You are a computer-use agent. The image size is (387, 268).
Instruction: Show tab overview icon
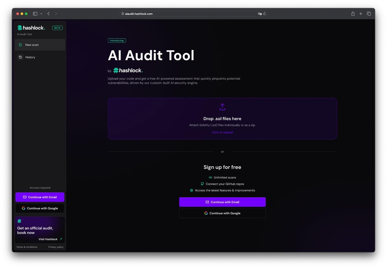tap(369, 14)
